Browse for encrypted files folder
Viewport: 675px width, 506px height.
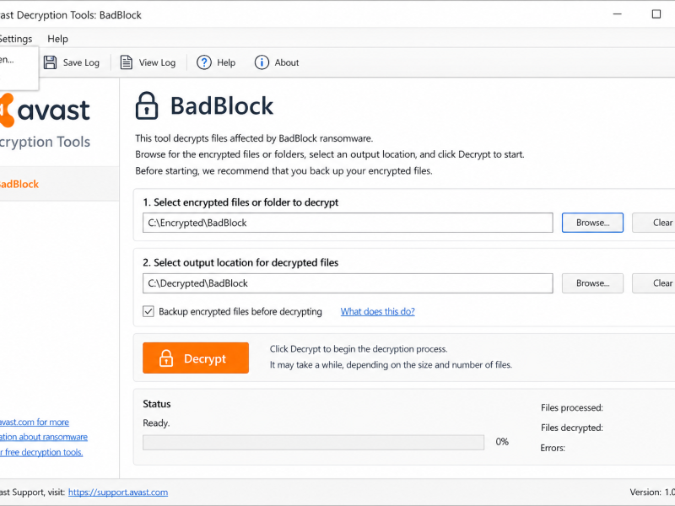pos(592,223)
